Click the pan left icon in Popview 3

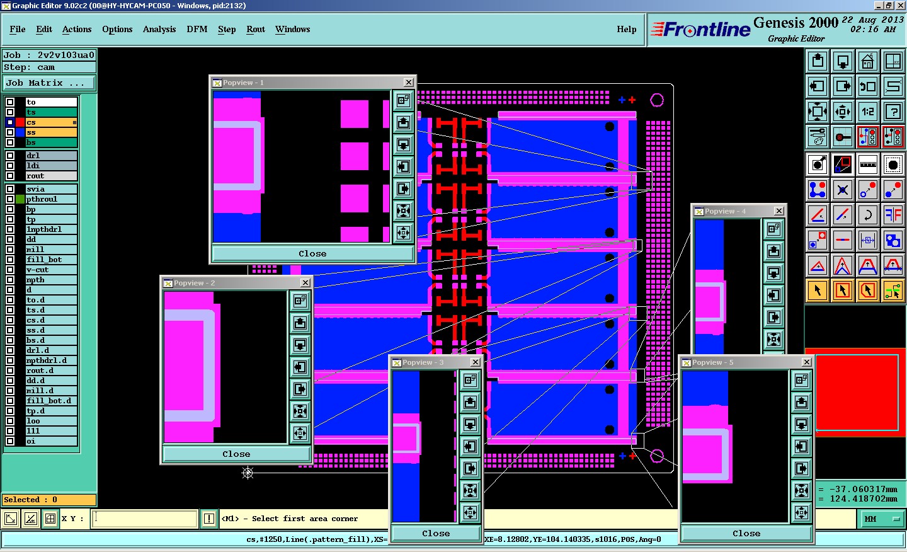[471, 446]
